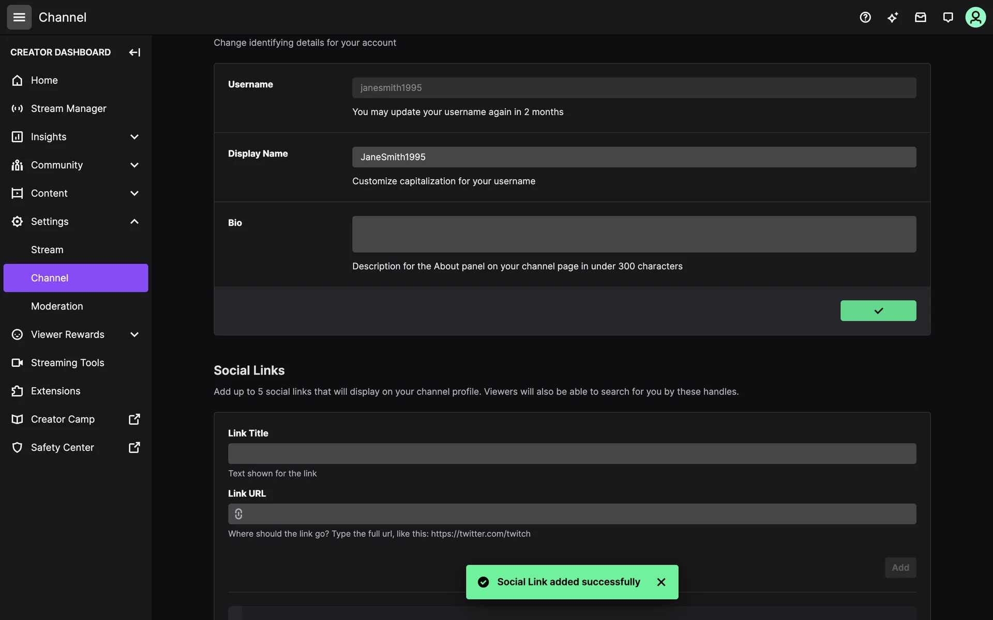Collapse the Creator Dashboard sidebar
993x620 pixels.
[134, 52]
